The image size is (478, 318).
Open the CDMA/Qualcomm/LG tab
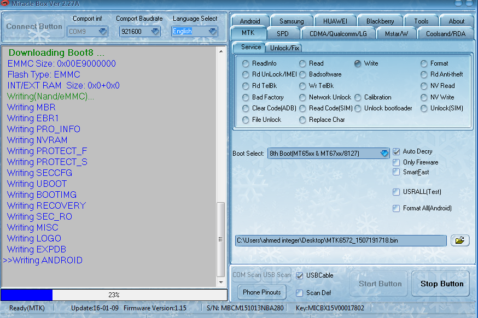tap(338, 33)
